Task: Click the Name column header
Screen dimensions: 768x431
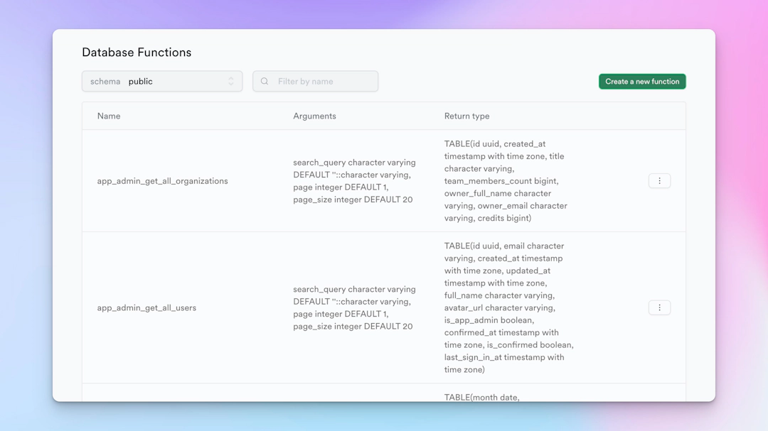Action: coord(109,116)
